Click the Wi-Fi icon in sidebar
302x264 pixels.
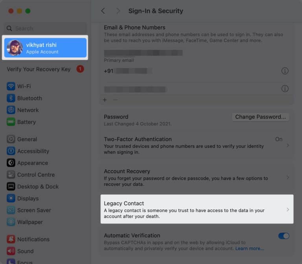coord(11,86)
